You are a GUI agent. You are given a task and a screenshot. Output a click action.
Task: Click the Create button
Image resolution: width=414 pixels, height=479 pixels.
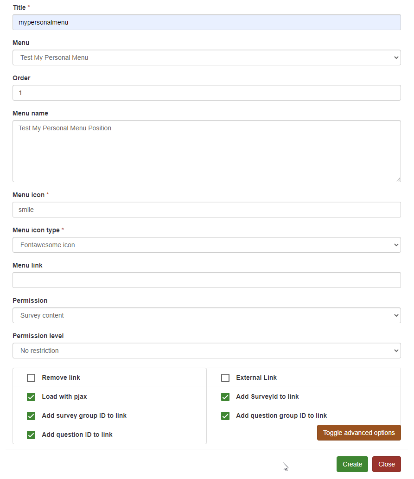352,464
